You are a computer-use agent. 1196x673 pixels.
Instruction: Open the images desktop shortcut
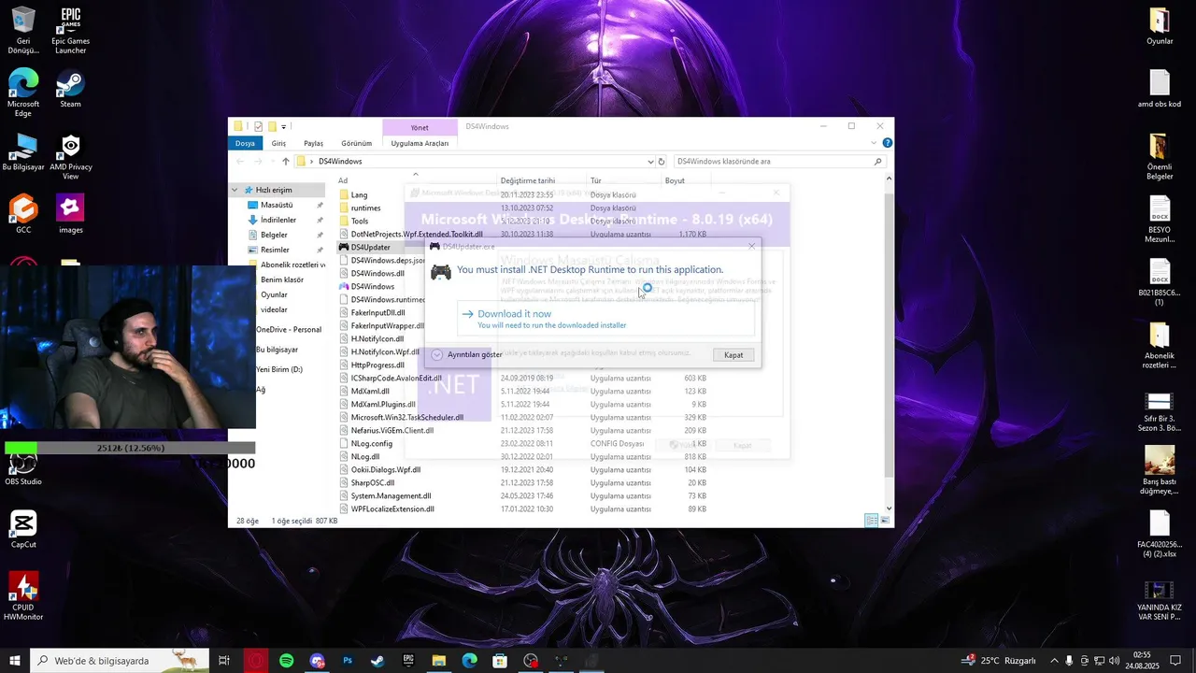[x=70, y=214]
